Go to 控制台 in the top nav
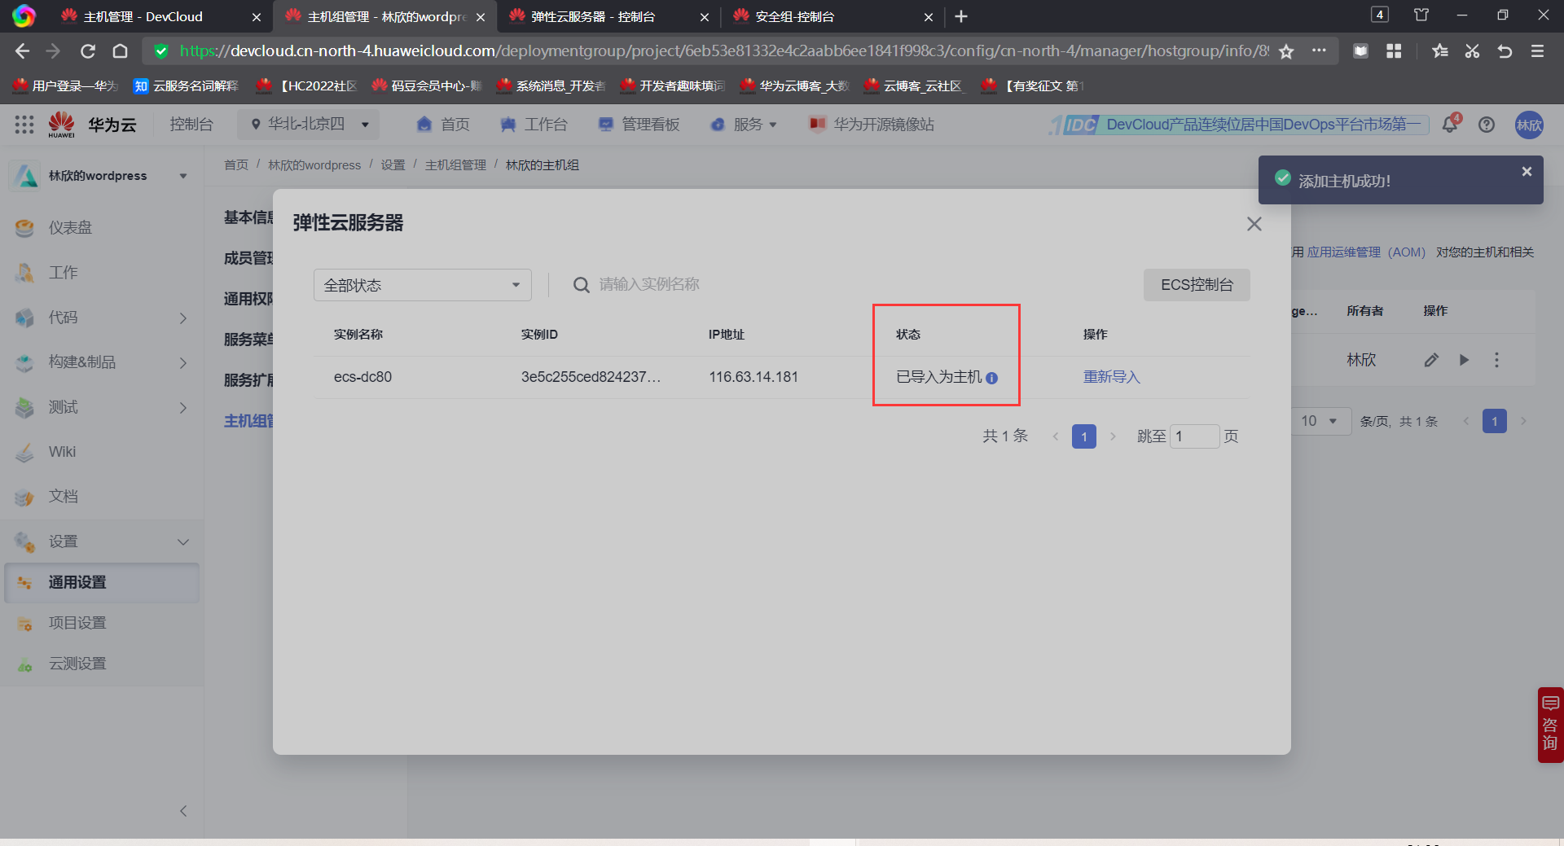 [x=191, y=125]
